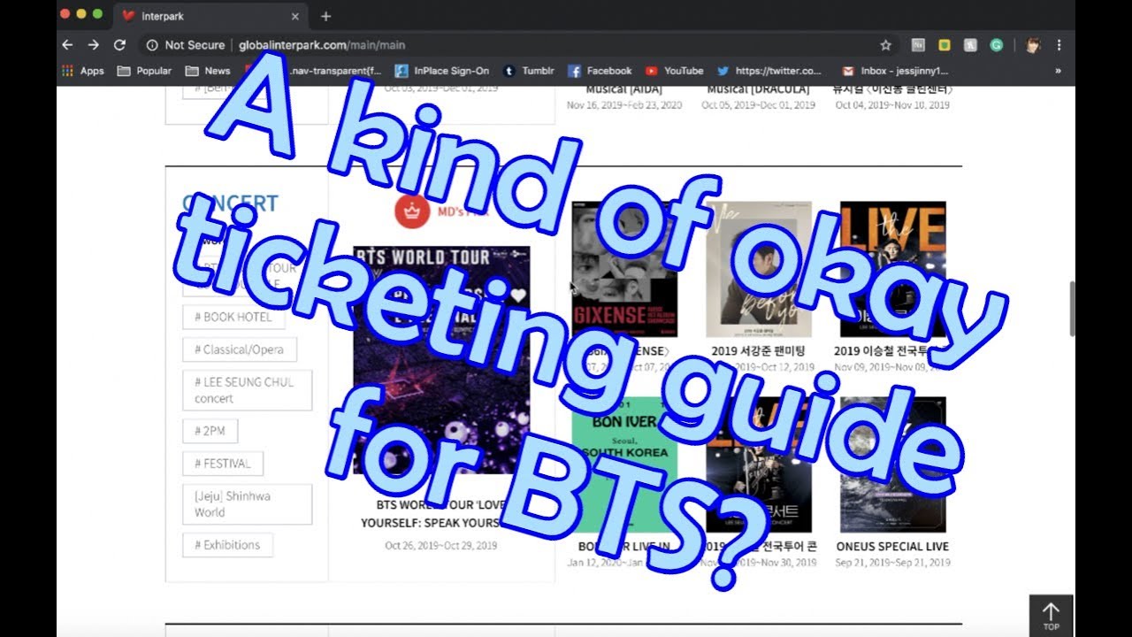The width and height of the screenshot is (1132, 637).
Task: Jump to page top with TOP arrow
Action: (x=1051, y=616)
